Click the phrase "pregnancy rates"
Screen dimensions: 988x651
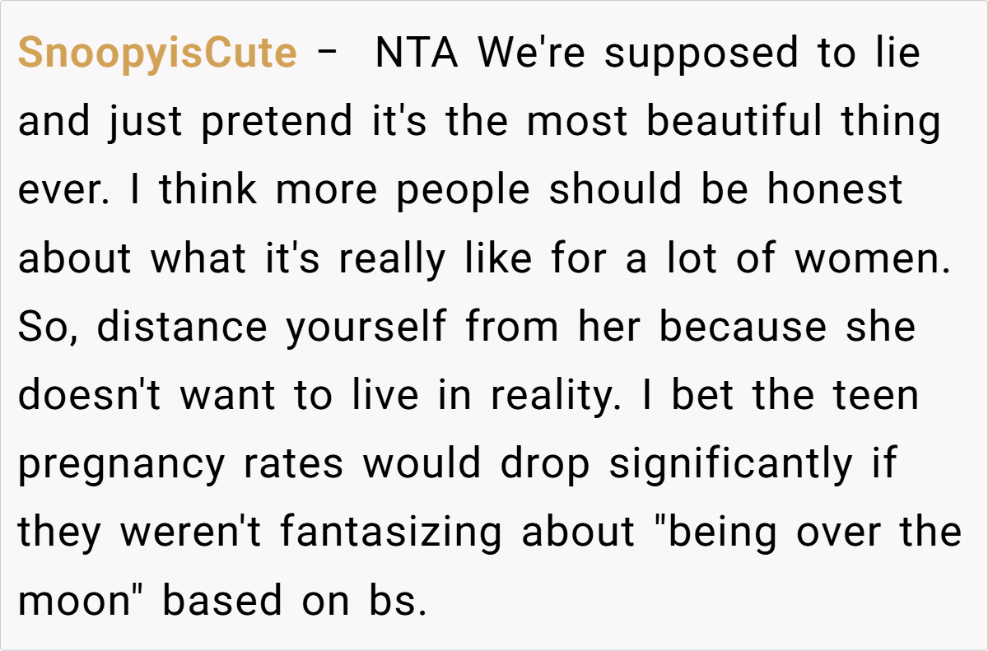coord(180,463)
